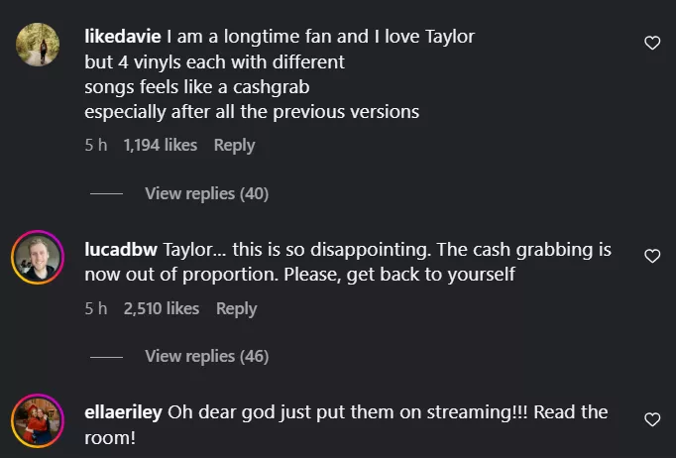Expand View replies (40) under likedavie
The image size is (676, 458).
coord(206,193)
